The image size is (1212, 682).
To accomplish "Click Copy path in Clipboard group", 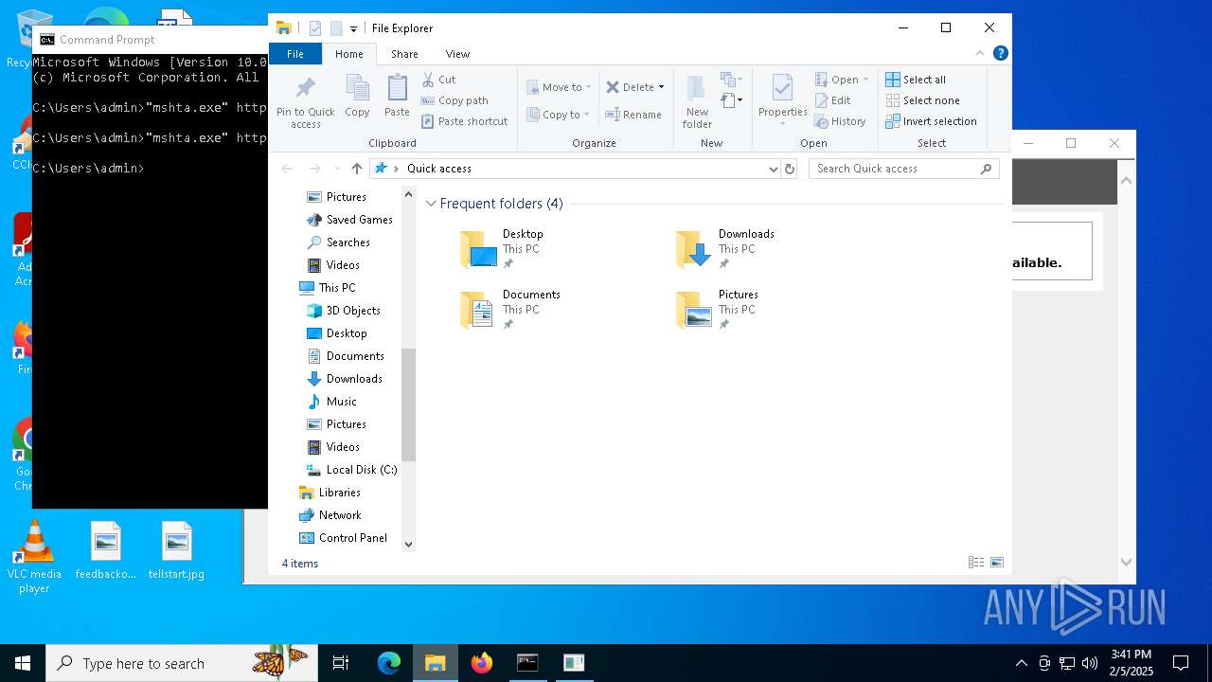I will 454,100.
